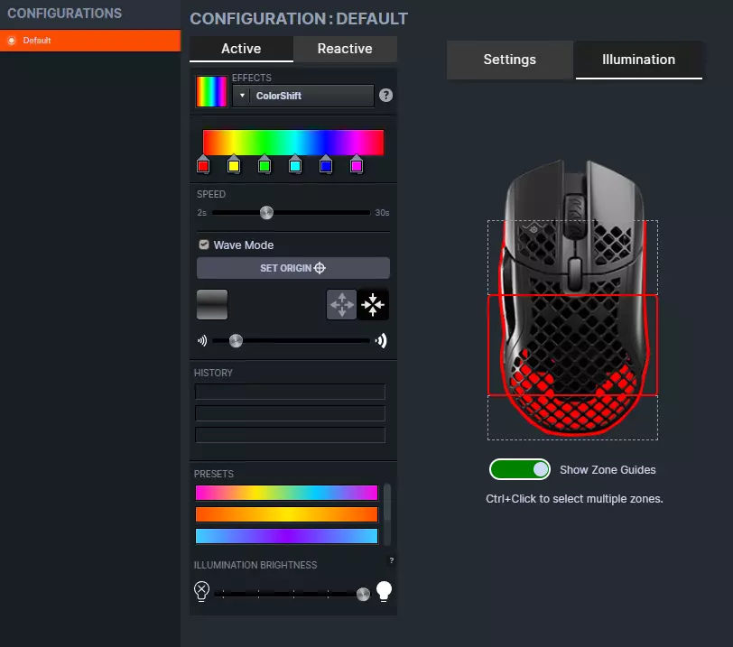Toggle the Wave Mode checkbox
The height and width of the screenshot is (647, 733).
click(x=204, y=245)
